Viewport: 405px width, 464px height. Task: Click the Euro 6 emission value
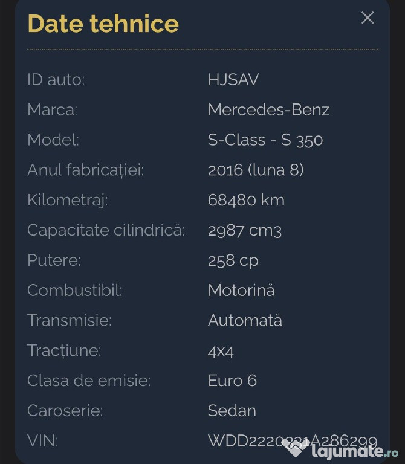(232, 381)
